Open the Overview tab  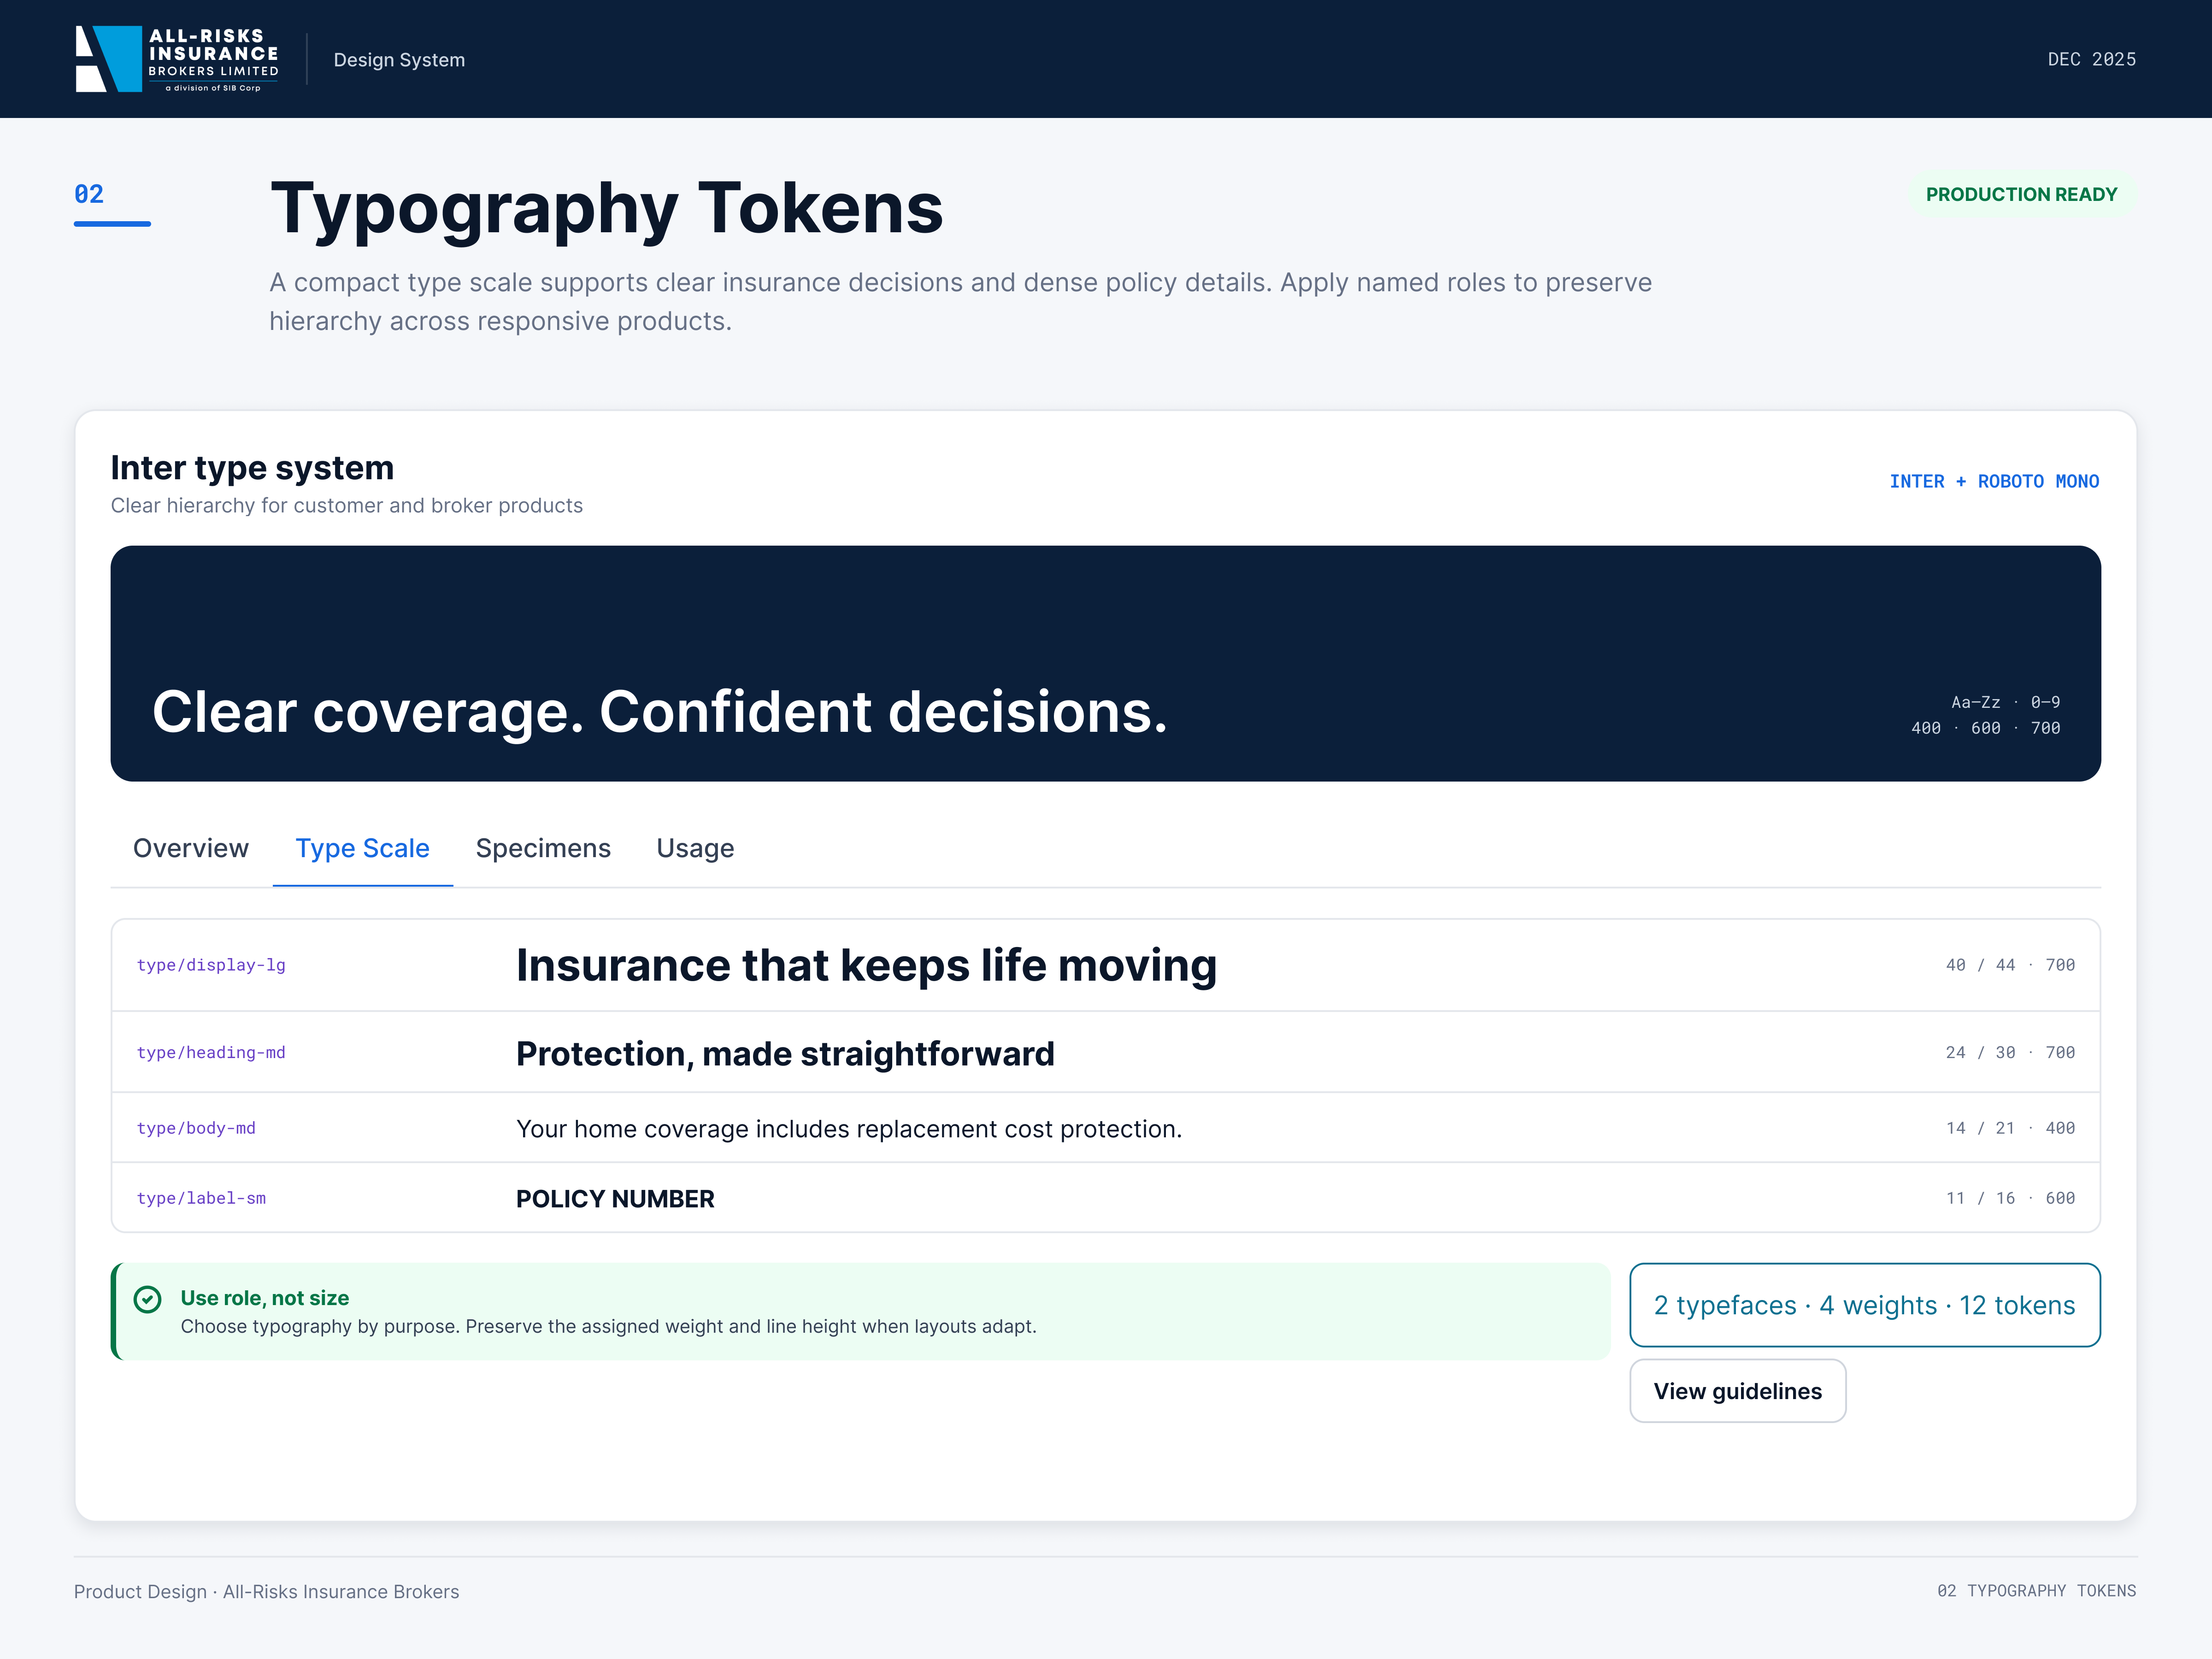tap(191, 848)
